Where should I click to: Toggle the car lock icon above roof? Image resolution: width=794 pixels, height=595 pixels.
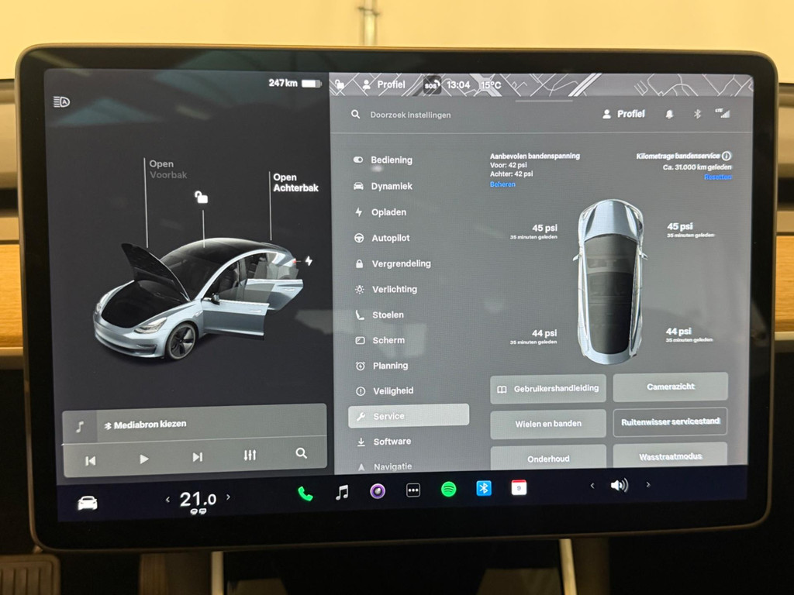click(x=202, y=197)
